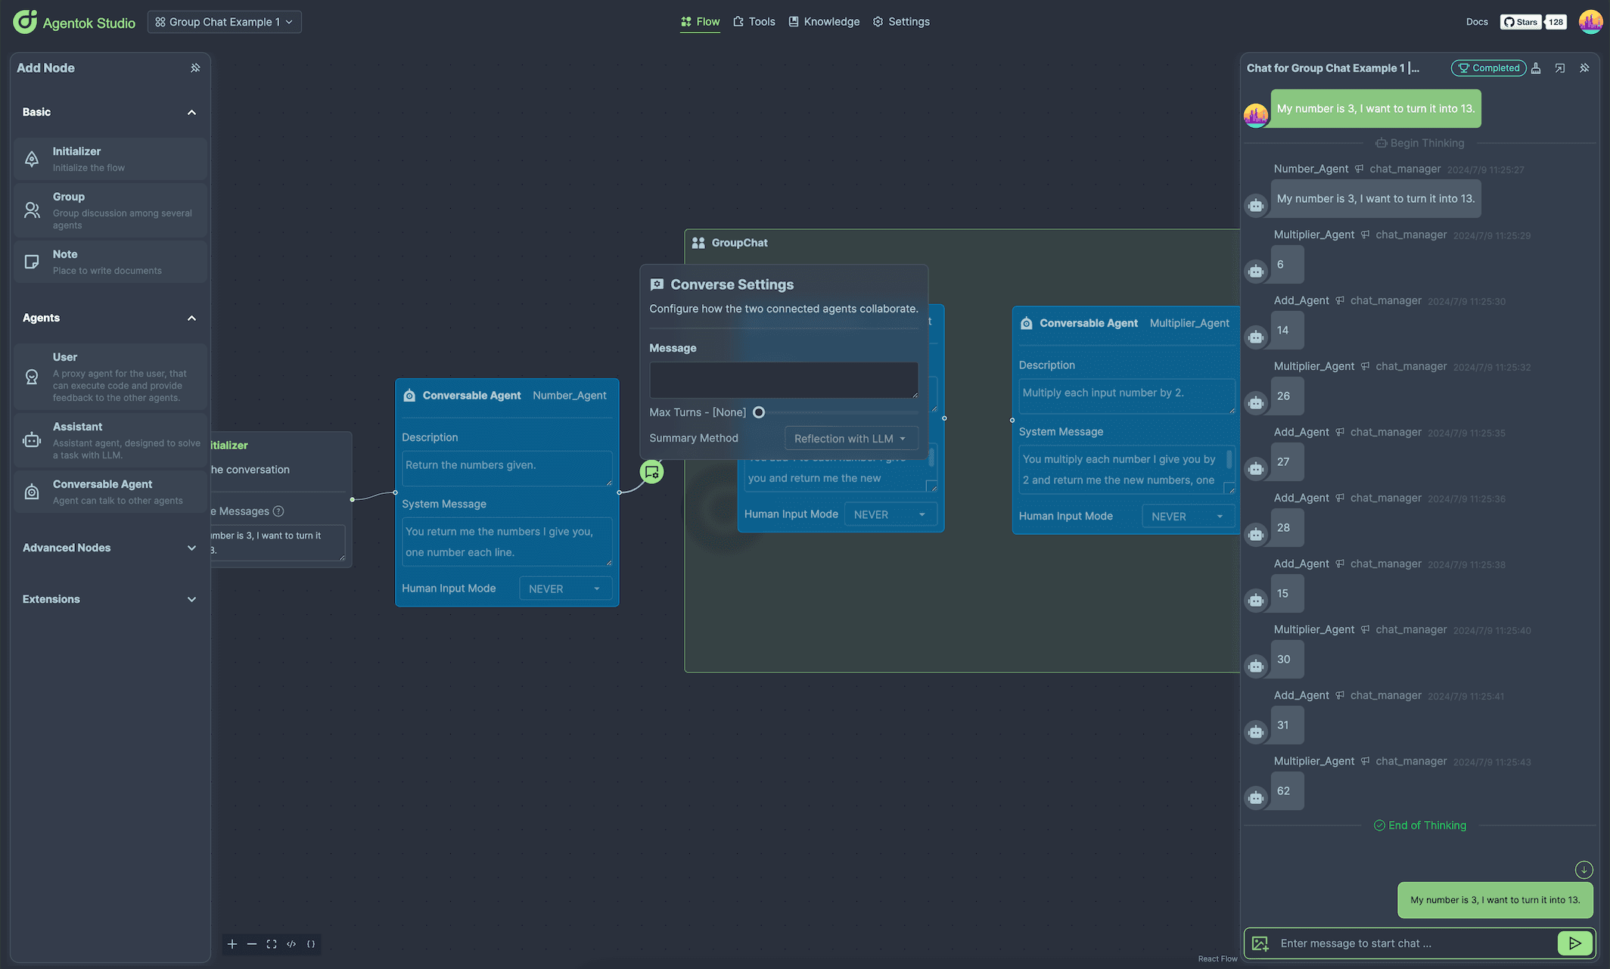Screen dimensions: 1610x969
Task: Open the Summary Method dropdown
Action: pos(850,438)
